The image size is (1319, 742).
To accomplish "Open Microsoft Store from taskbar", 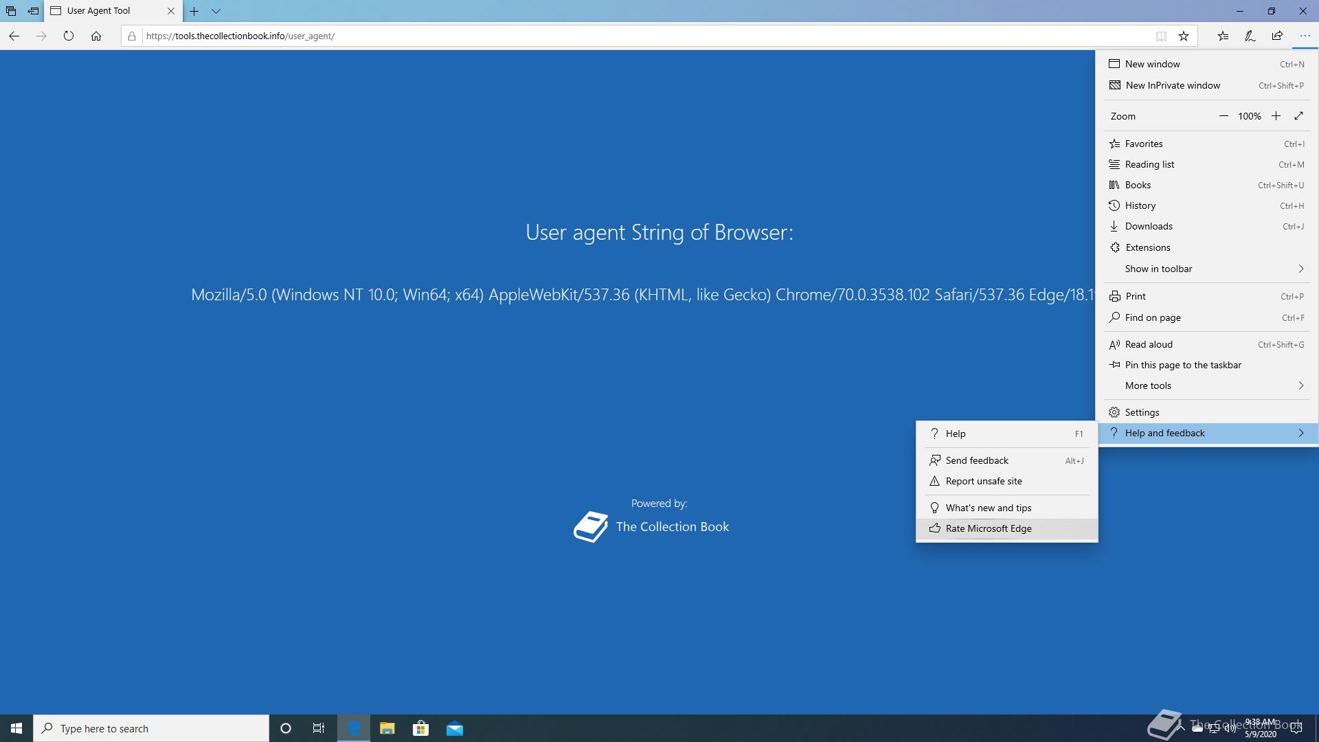I will pyautogui.click(x=420, y=728).
